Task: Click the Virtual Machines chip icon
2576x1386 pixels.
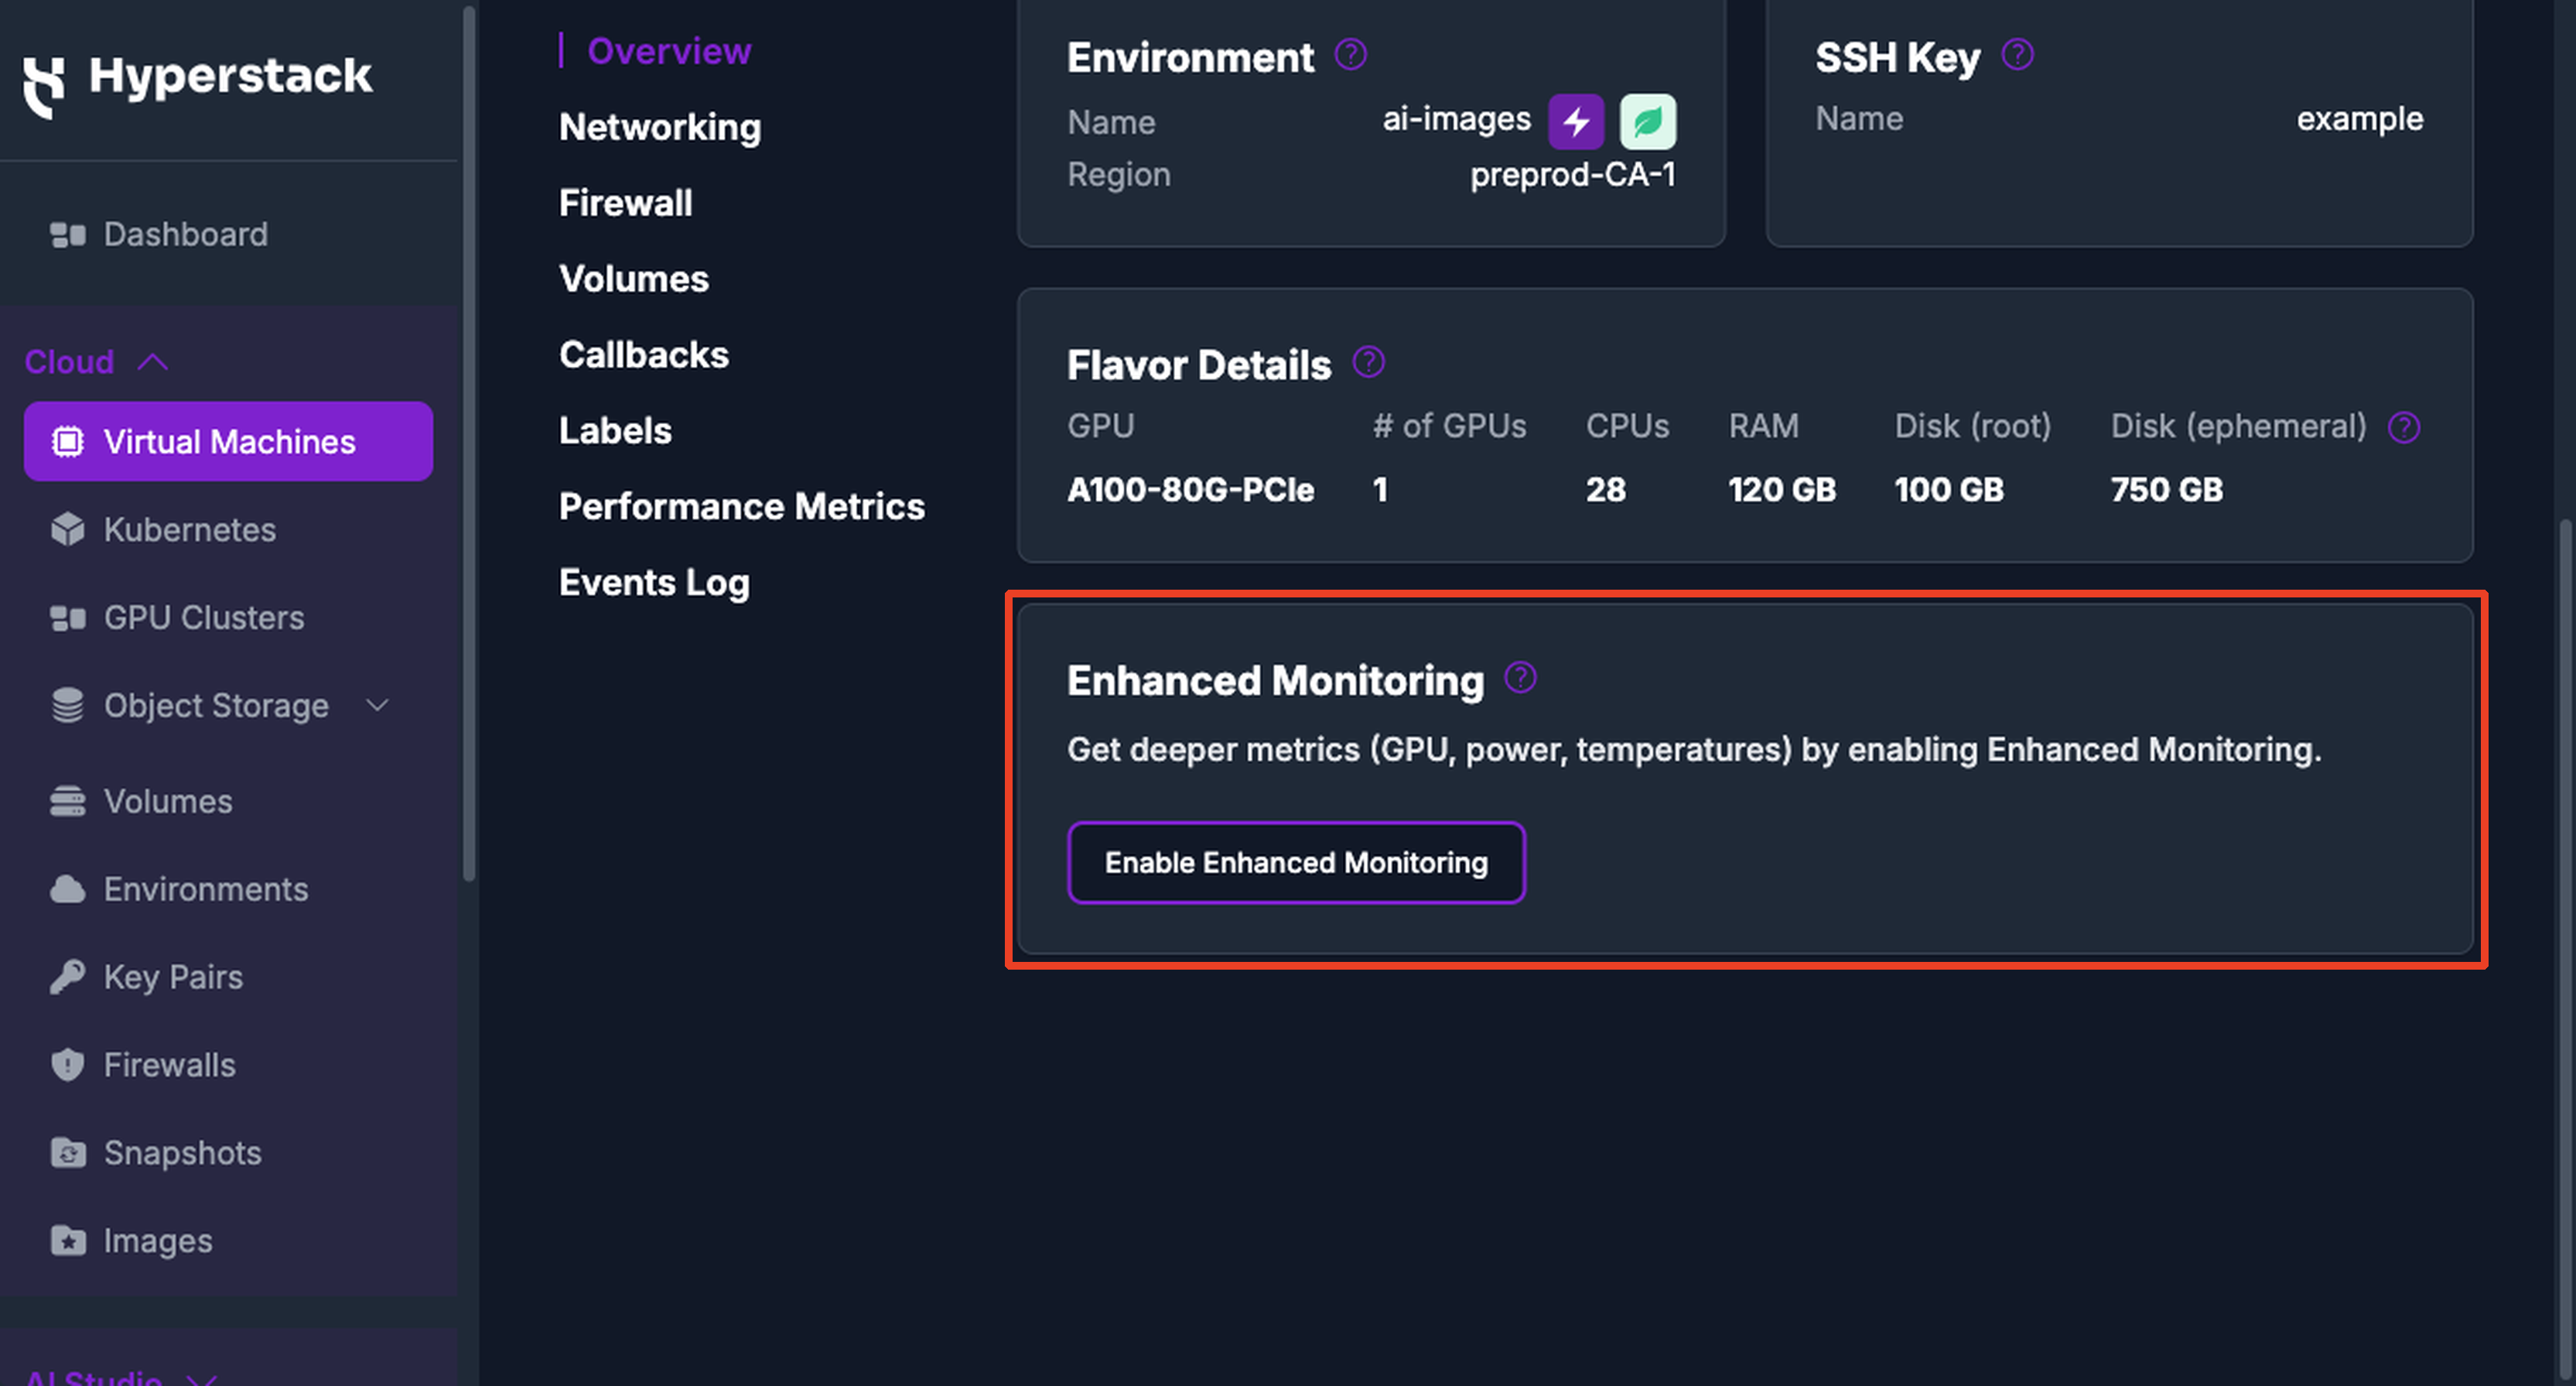Action: [68, 441]
